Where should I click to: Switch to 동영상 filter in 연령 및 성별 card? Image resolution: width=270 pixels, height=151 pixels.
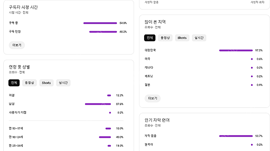click(x=30, y=83)
